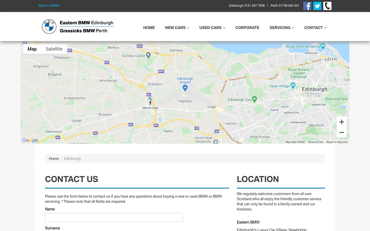Screen dimensions: 370x231
Task: Click the Google logo on the map
Action: (x=30, y=140)
